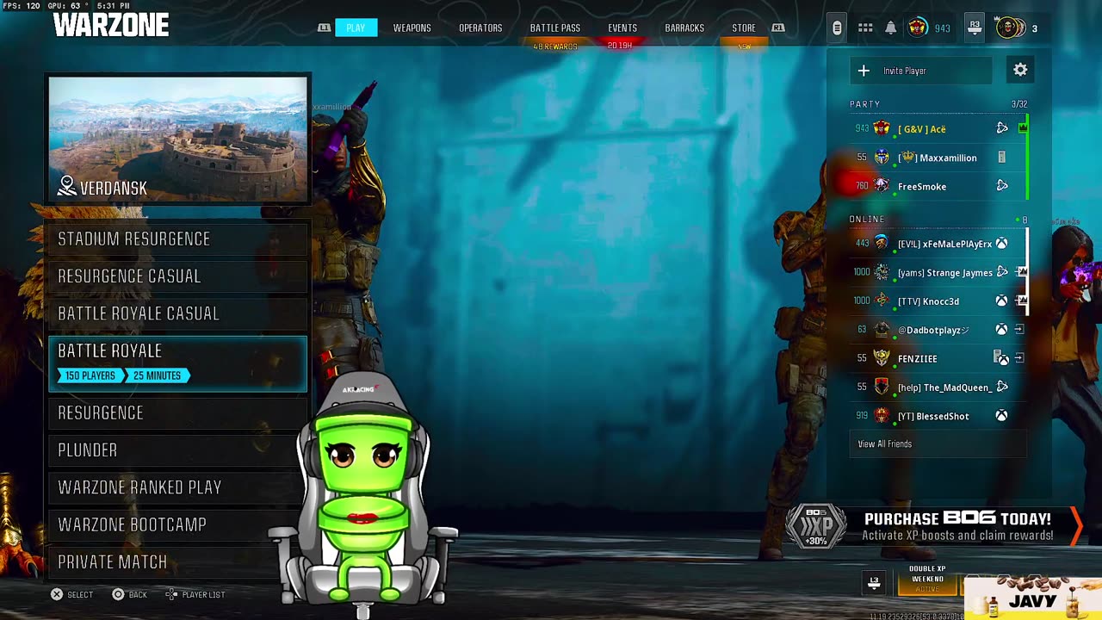This screenshot has width=1102, height=620.
Task: Click the JAVY advertisement overlay
Action: 1033,598
